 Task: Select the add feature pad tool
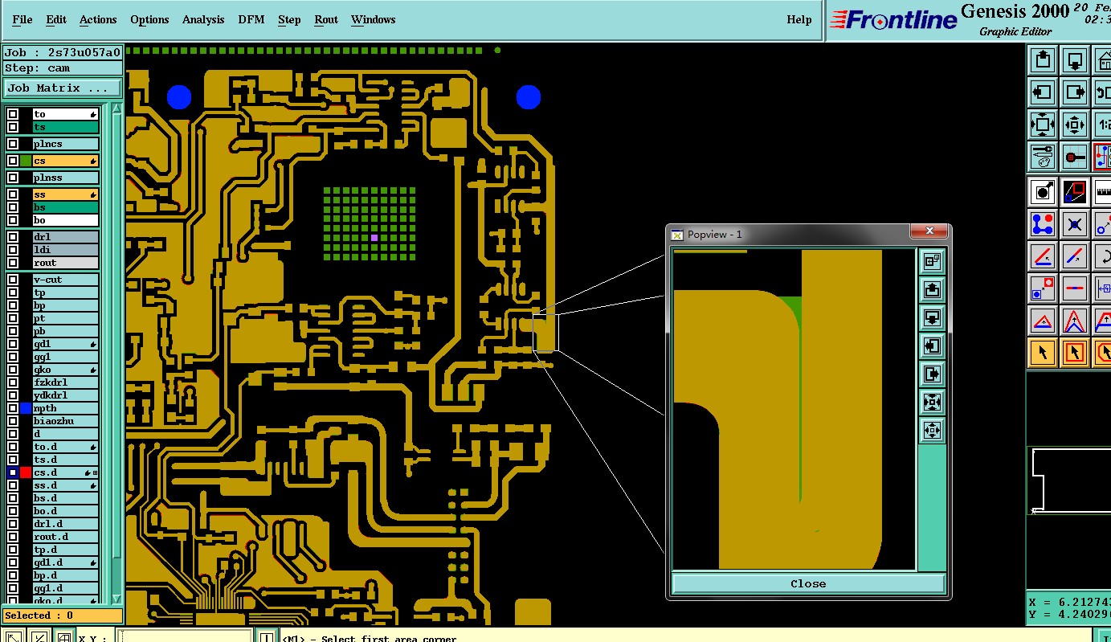tap(1043, 191)
